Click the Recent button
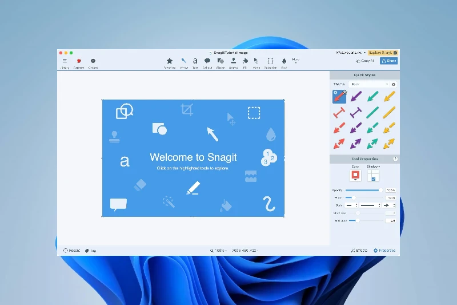The width and height of the screenshot is (457, 305). point(72,251)
